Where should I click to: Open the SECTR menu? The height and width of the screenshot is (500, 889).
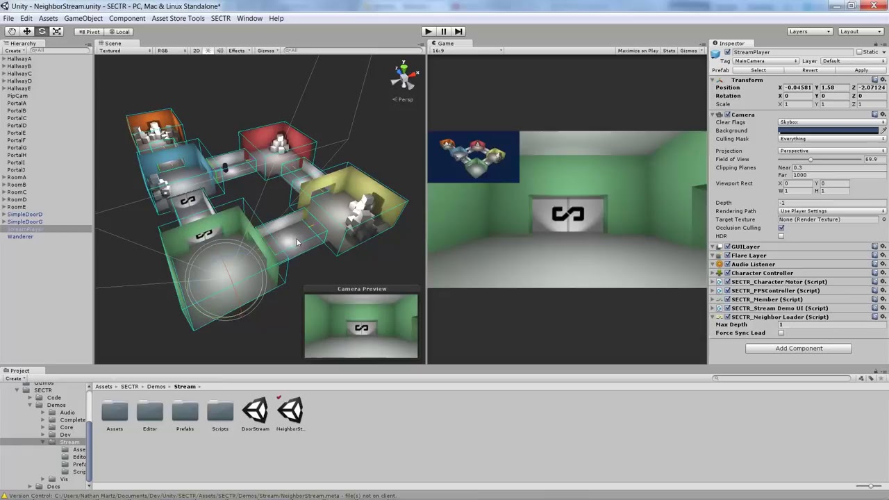tap(220, 18)
